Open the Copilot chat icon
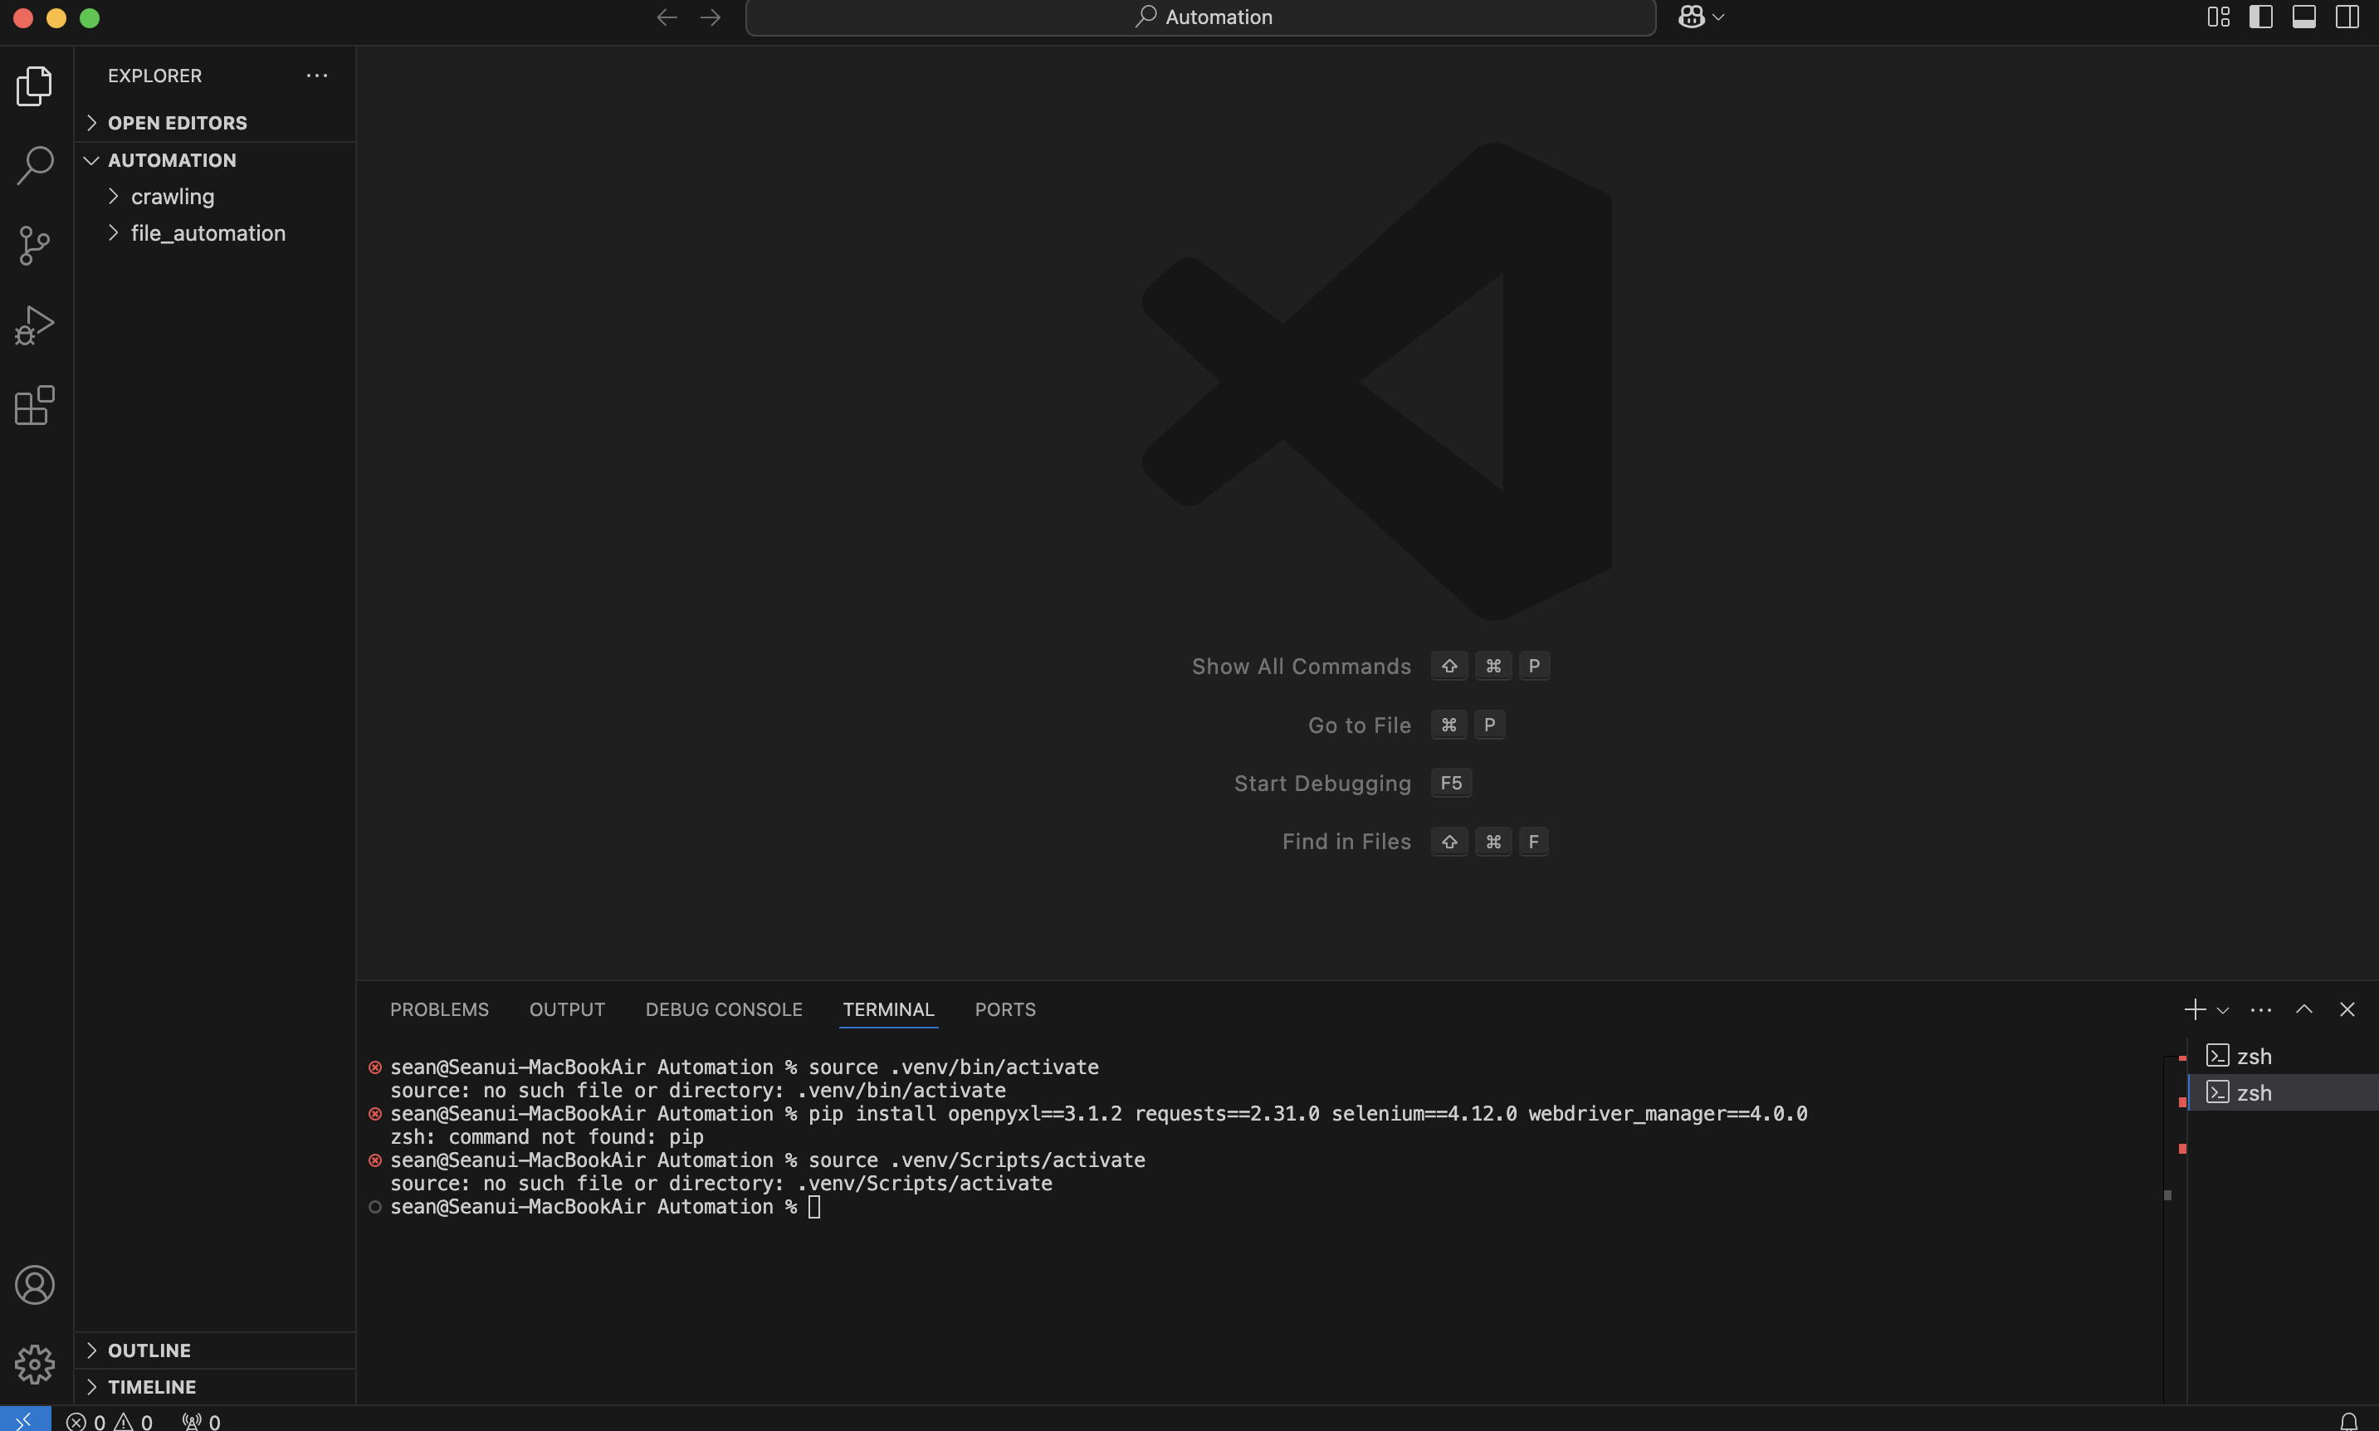 pyautogui.click(x=1692, y=17)
